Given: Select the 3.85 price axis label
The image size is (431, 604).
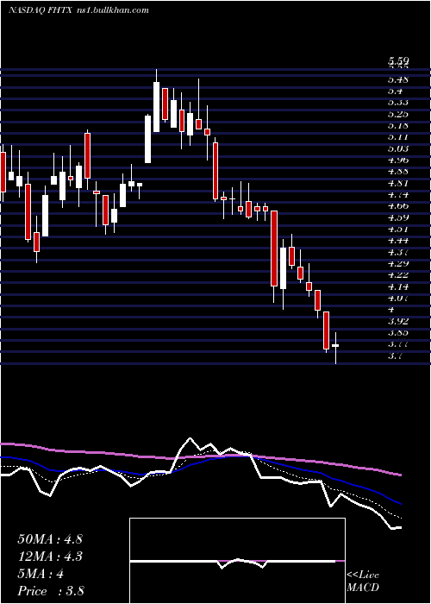Looking at the screenshot, I should pyautogui.click(x=398, y=332).
